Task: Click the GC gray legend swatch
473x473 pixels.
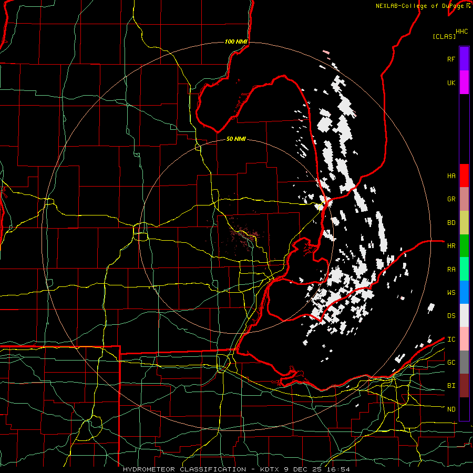Action: (x=464, y=362)
